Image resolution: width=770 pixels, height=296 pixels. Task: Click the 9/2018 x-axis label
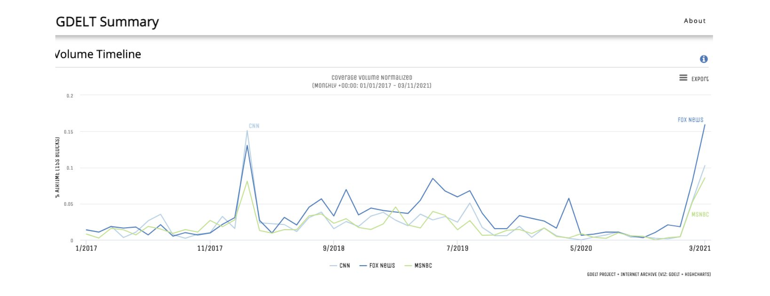[x=334, y=248]
